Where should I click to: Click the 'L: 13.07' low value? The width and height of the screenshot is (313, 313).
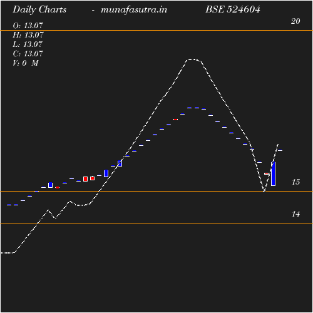(x=28, y=44)
